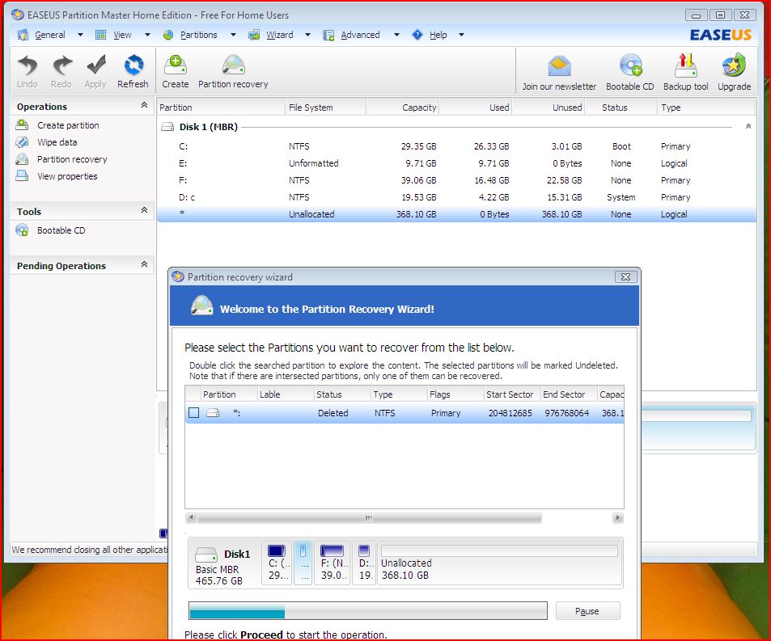Click Bootable CD under Tools panel
This screenshot has height=641, width=771.
(61, 230)
